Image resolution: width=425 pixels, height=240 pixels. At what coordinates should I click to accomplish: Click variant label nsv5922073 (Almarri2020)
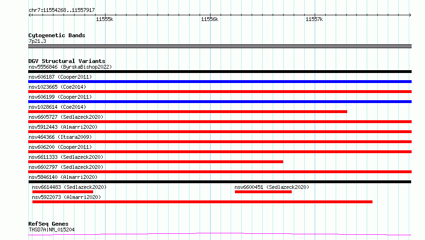pyautogui.click(x=66, y=197)
